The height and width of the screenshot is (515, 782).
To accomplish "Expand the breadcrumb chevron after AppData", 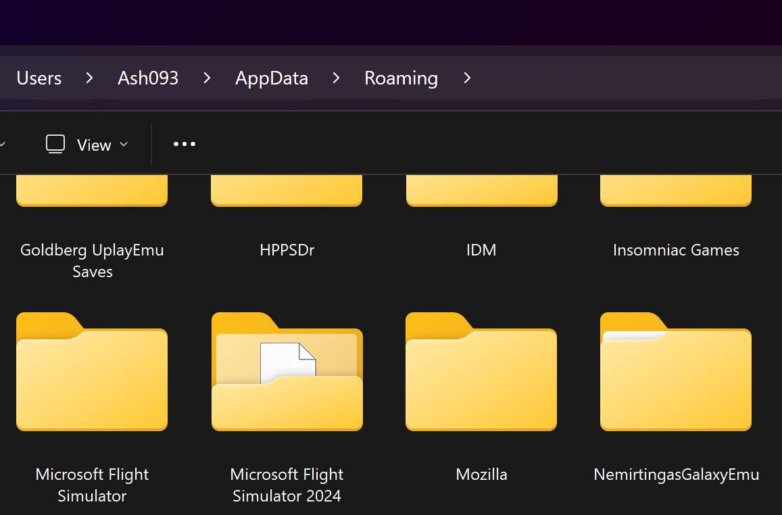I will 336,78.
